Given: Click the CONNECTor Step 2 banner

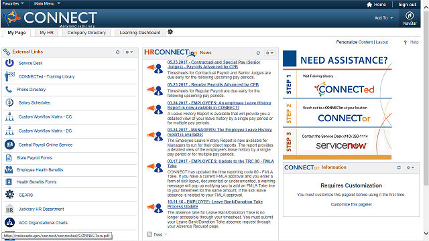Looking at the screenshot, I should [x=337, y=114].
